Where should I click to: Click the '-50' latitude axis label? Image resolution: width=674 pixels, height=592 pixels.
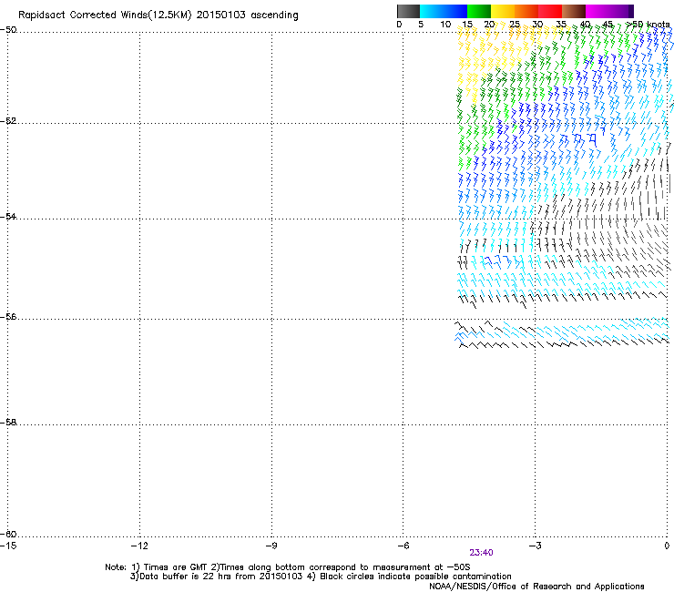8,30
